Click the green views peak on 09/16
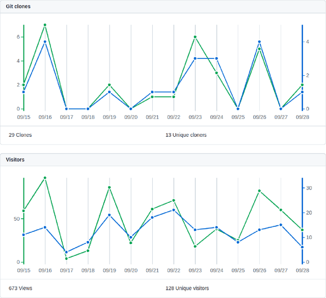This screenshot has height=298, width=326. tap(45, 178)
